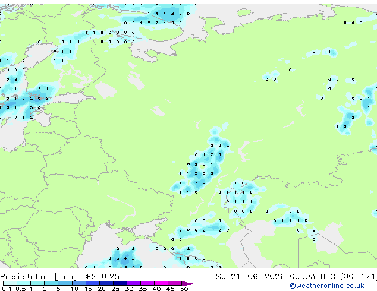Choose the 20–25 mm dark blue swatch
Screen dimensions: 377x291
click(106, 283)
